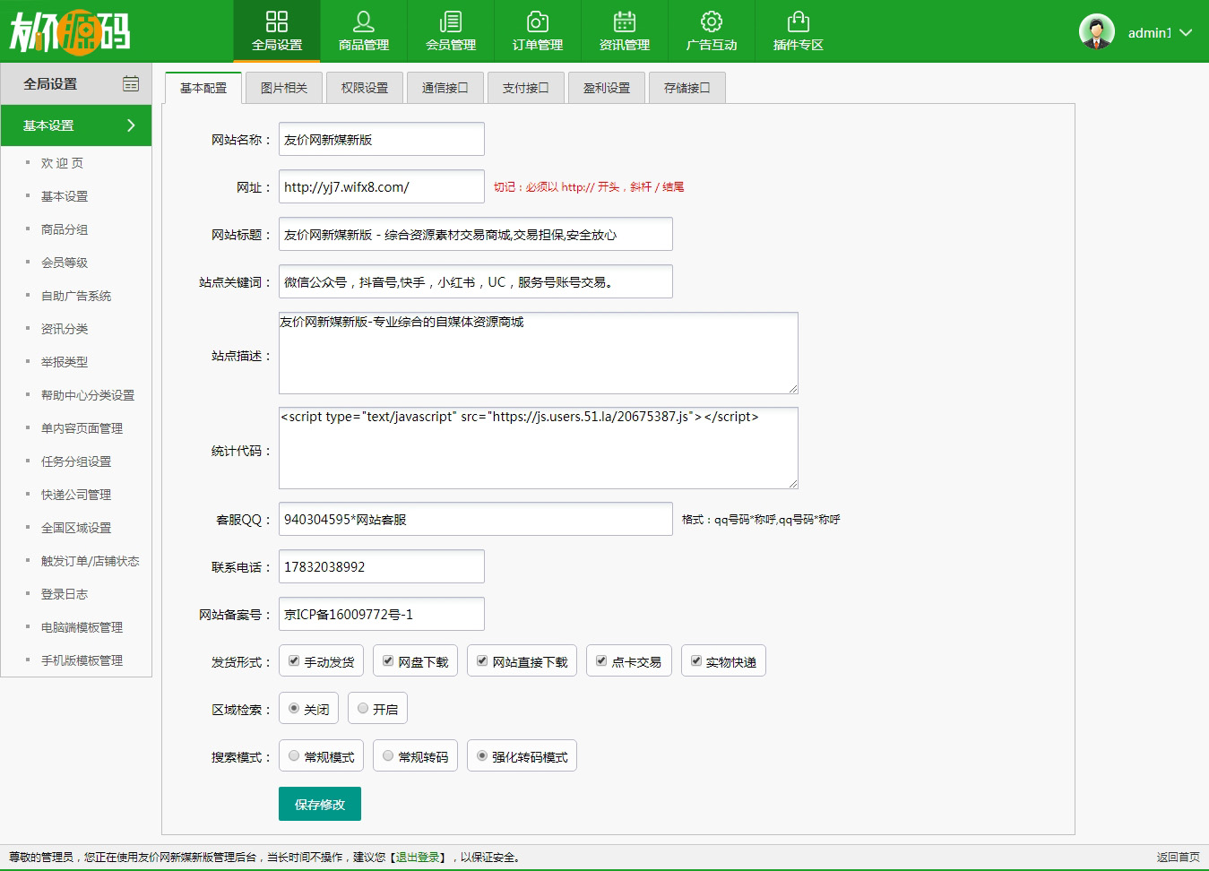Viewport: 1209px width, 871px height.
Task: Toggle 点卡交易 checkbox
Action: pos(601,661)
